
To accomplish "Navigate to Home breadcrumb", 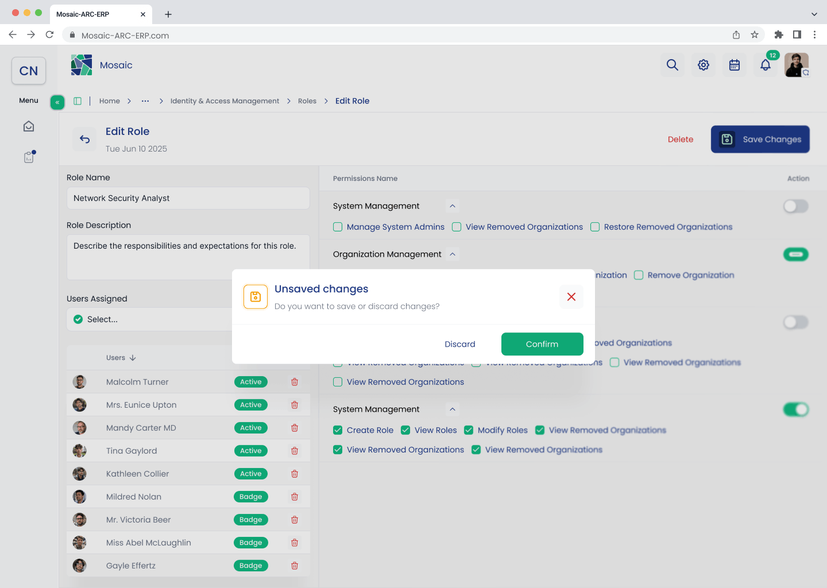I will coord(110,101).
